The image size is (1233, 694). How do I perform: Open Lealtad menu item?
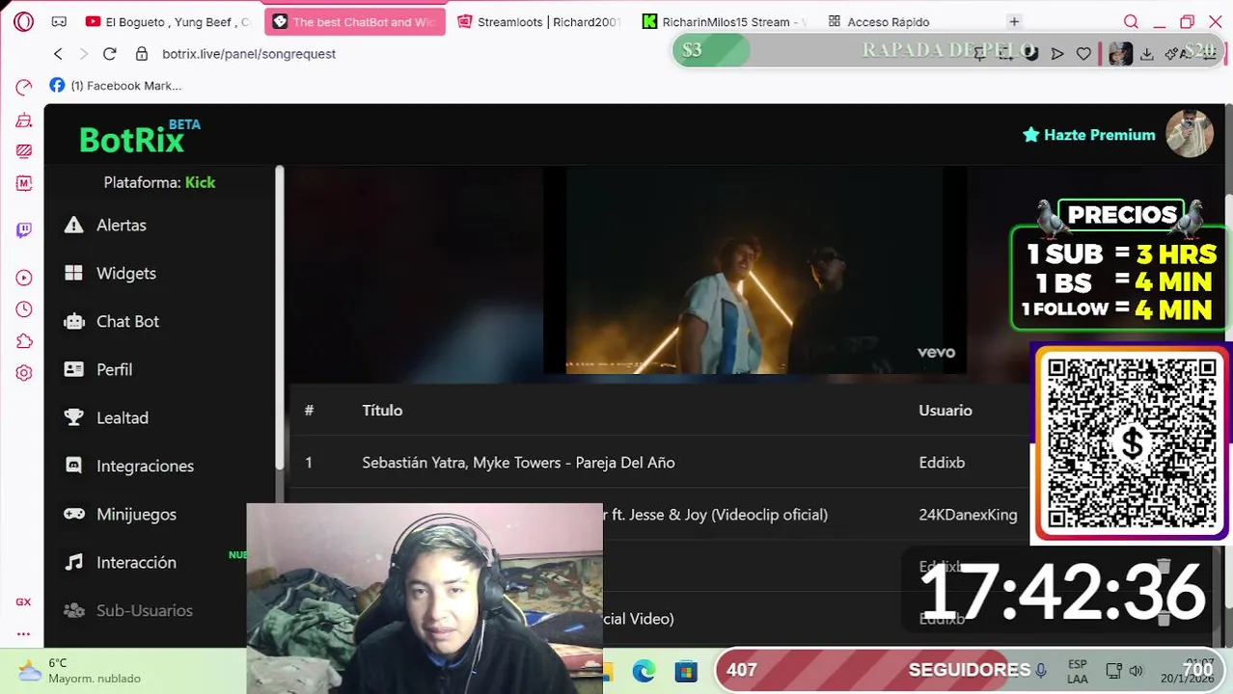pos(123,418)
